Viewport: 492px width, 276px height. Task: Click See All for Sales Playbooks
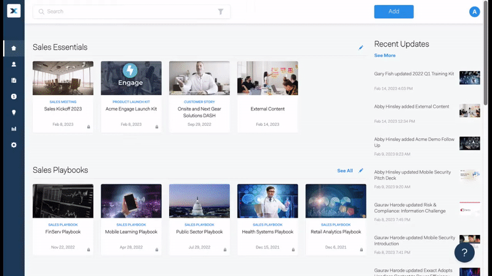[x=344, y=171]
